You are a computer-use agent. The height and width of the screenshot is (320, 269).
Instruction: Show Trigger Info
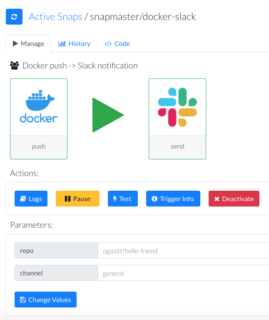[x=173, y=199]
